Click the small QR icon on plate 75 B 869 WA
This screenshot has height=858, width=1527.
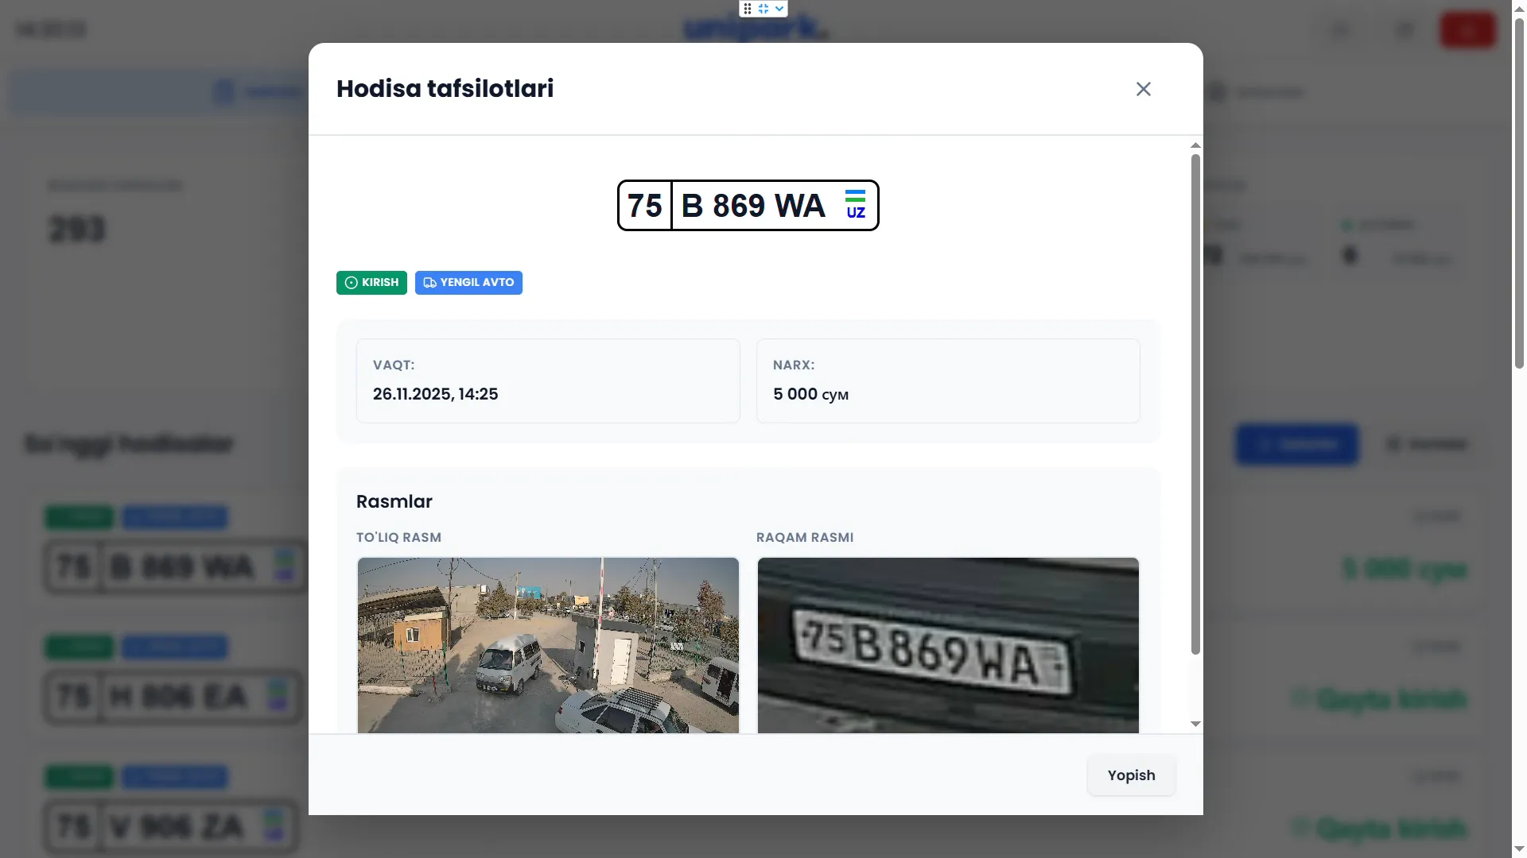pos(284,567)
